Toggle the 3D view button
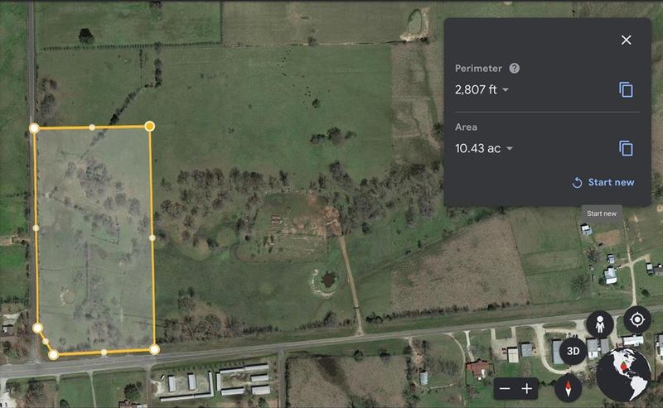This screenshot has width=663, height=408. click(x=573, y=351)
